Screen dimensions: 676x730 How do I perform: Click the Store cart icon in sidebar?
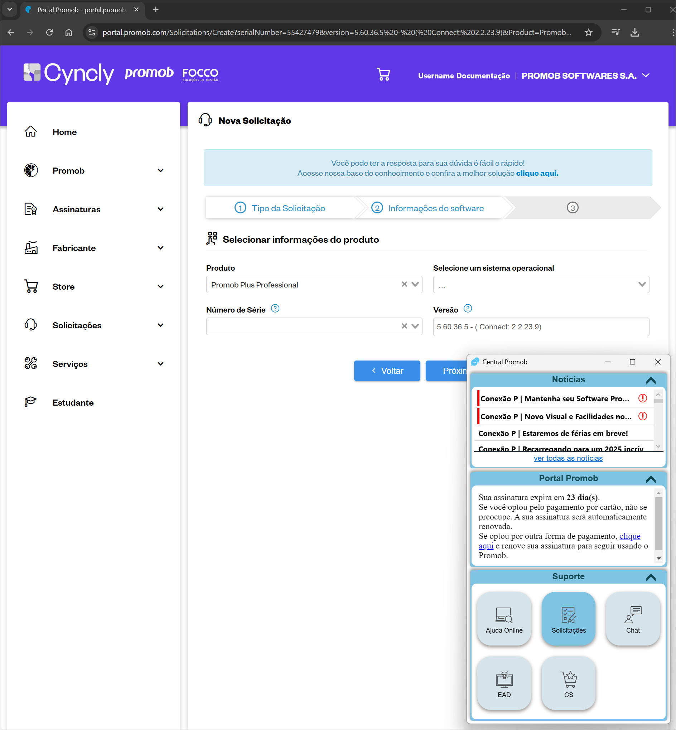[x=31, y=286]
